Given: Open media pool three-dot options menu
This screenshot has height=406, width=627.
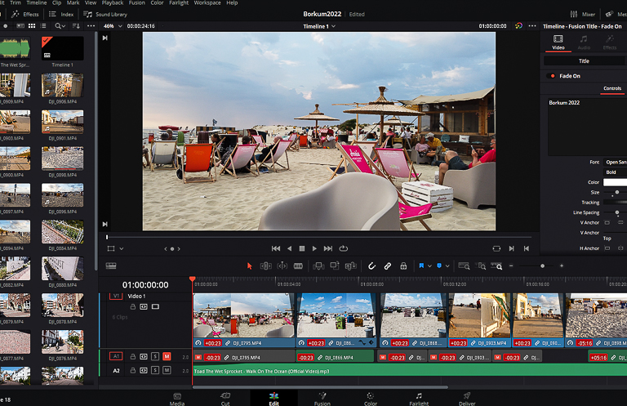Looking at the screenshot, I should [91, 26].
